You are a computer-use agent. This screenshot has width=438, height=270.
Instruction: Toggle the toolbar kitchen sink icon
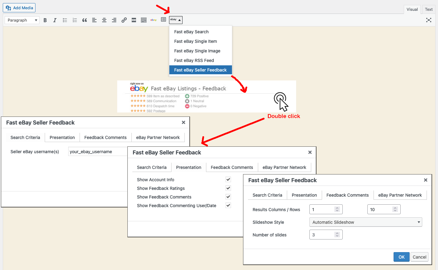144,20
